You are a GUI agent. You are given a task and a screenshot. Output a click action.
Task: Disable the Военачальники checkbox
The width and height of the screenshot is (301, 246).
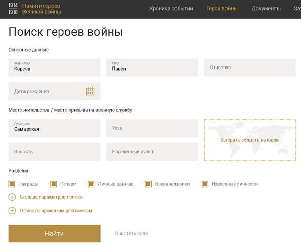tap(148, 184)
